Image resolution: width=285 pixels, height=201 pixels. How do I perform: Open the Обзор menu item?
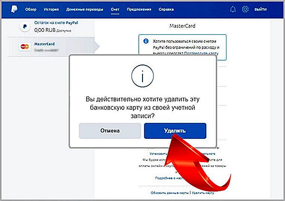tap(31, 9)
